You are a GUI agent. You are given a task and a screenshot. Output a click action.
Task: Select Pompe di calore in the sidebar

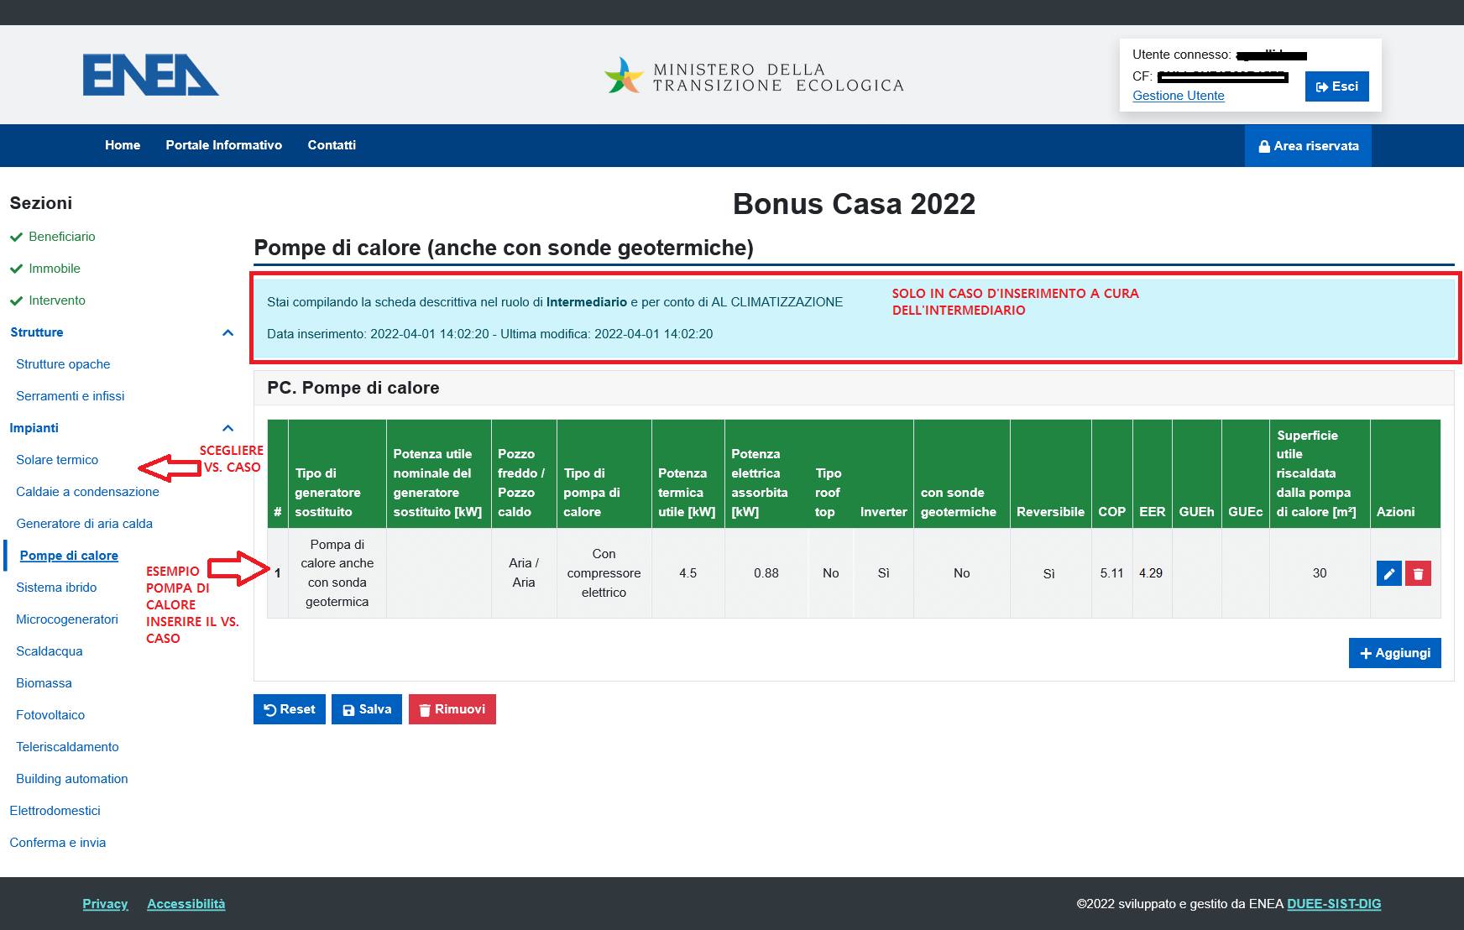coord(69,556)
